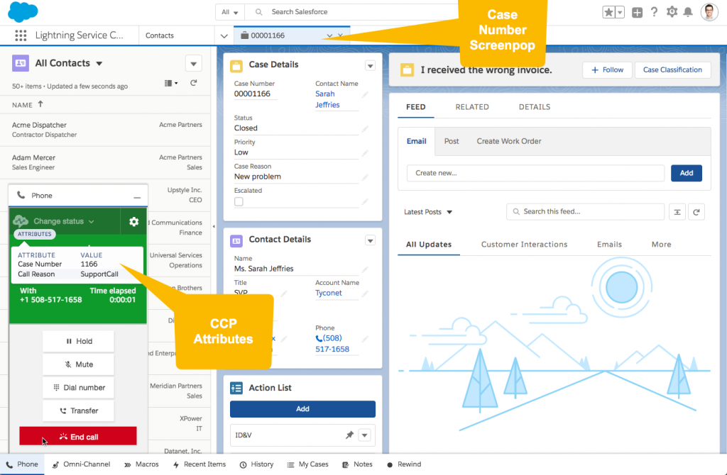Open the Contact Details card menu
The width and height of the screenshot is (727, 475).
(370, 240)
